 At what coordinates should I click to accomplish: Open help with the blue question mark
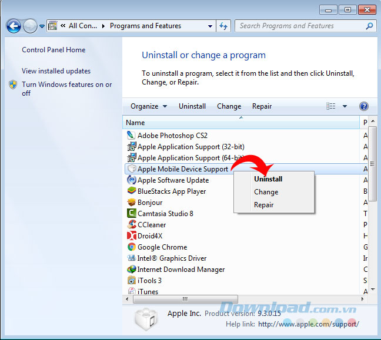(x=364, y=106)
